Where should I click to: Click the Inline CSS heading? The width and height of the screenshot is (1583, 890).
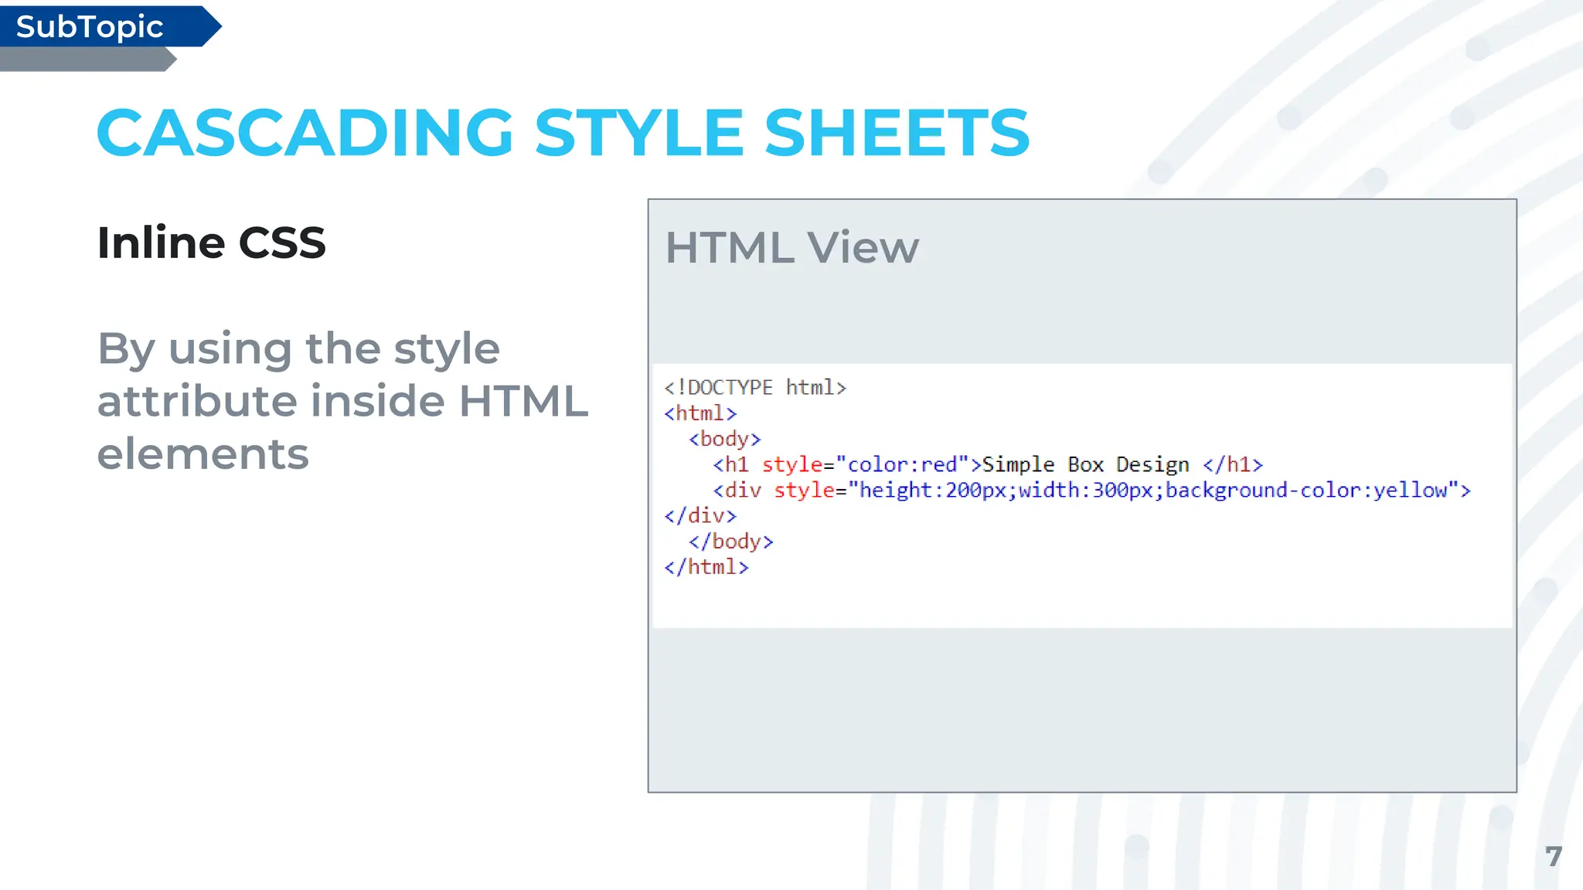click(211, 243)
